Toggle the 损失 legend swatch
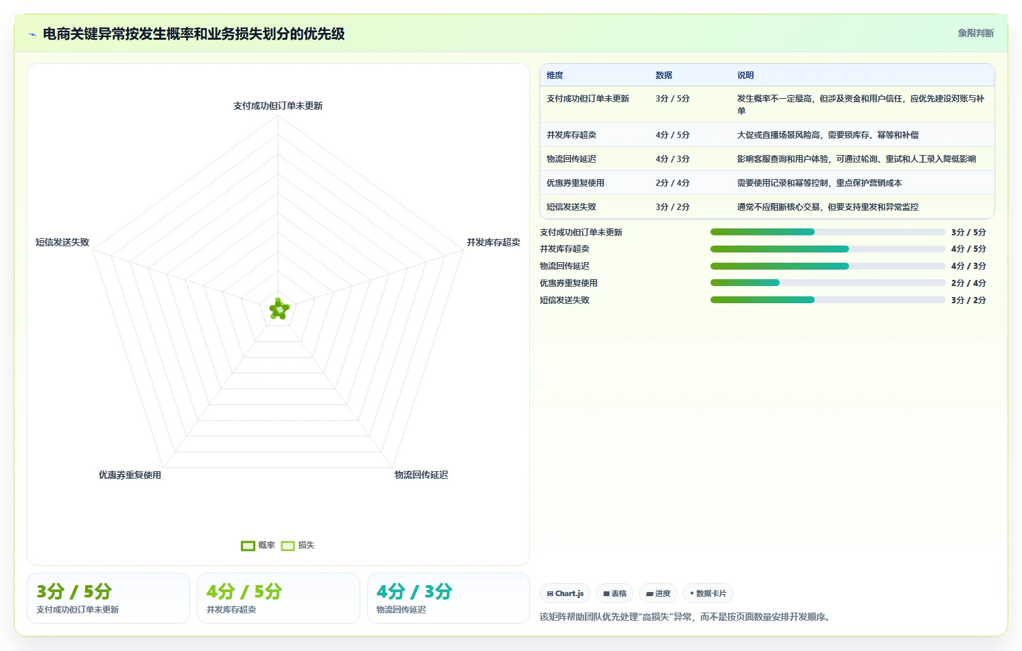 pos(288,546)
